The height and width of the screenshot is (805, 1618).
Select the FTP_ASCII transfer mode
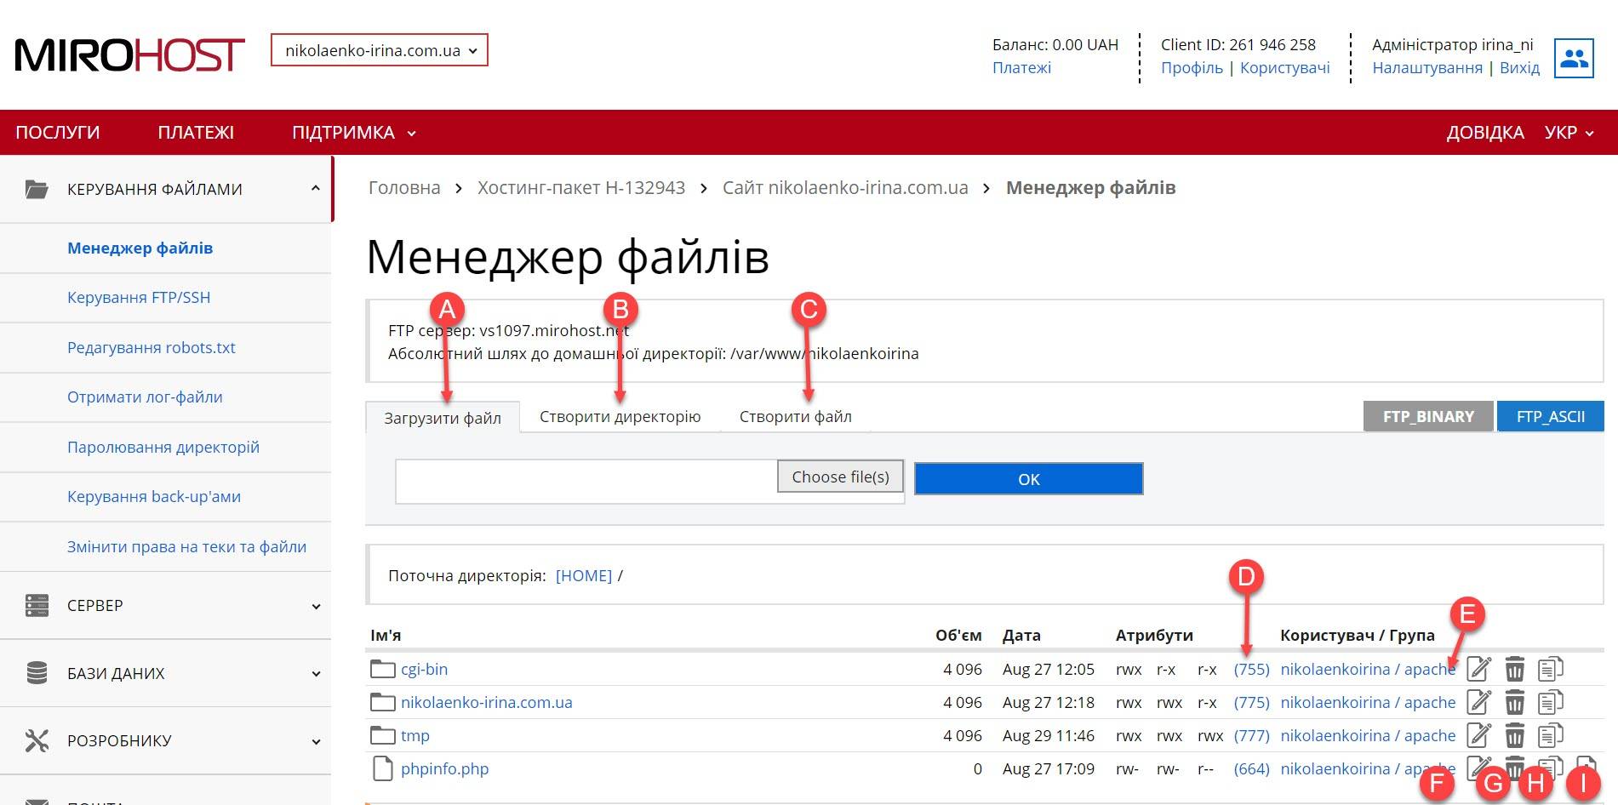[x=1551, y=416]
